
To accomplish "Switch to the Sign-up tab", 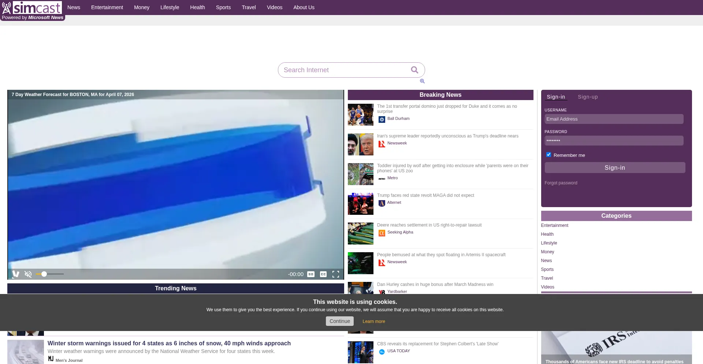I will 588,97.
